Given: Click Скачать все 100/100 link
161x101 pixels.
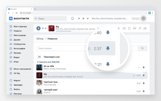Looking at the screenshot, I should (x=48, y=62).
